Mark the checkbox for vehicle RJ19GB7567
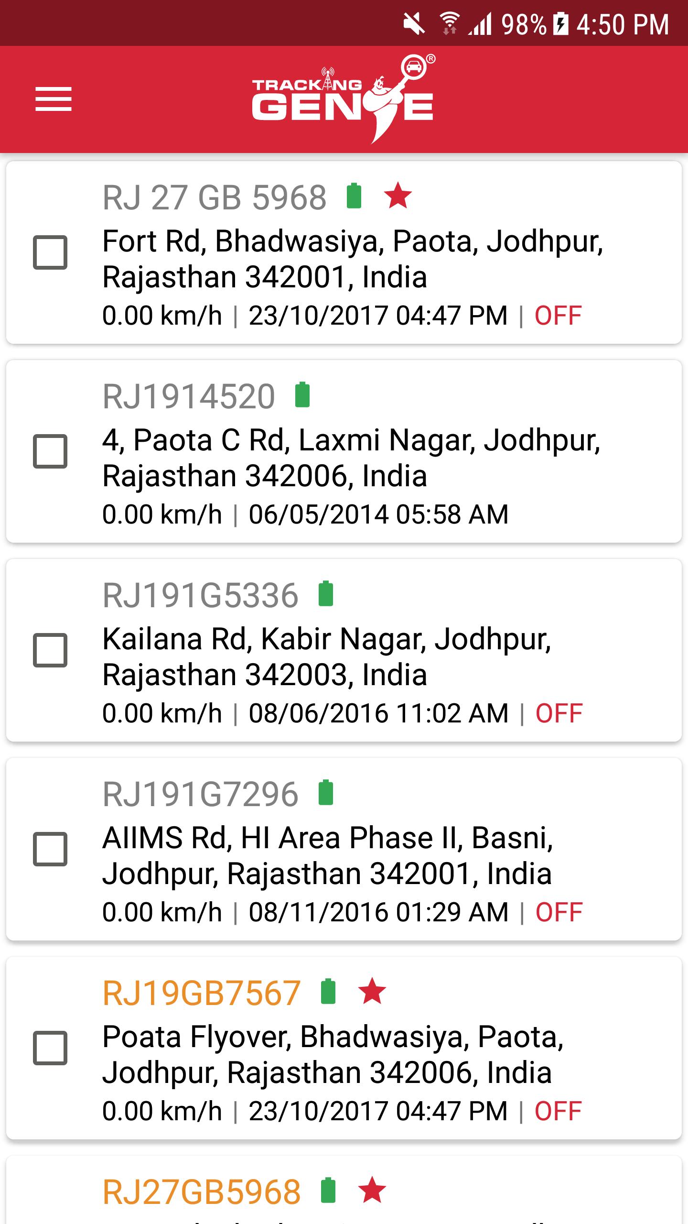688x1224 pixels. tap(50, 1048)
